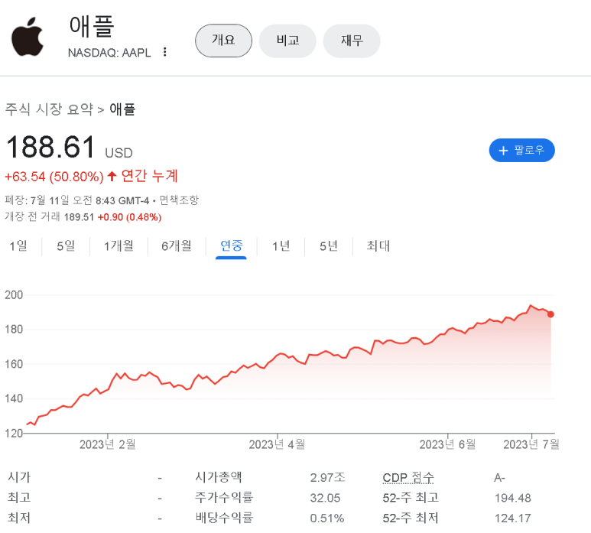Select the 최대 max chart range
Viewport: 591px width, 533px height.
(378, 246)
